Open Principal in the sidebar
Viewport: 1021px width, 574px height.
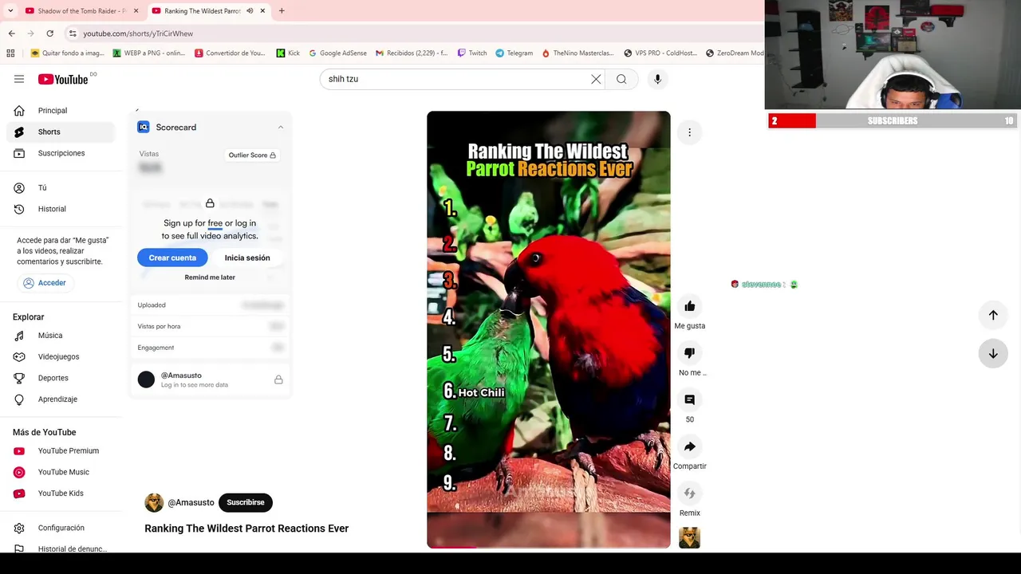tap(61, 111)
